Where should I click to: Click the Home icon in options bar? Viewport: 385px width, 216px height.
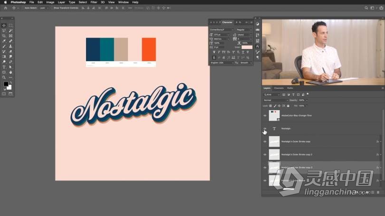tap(6, 8)
